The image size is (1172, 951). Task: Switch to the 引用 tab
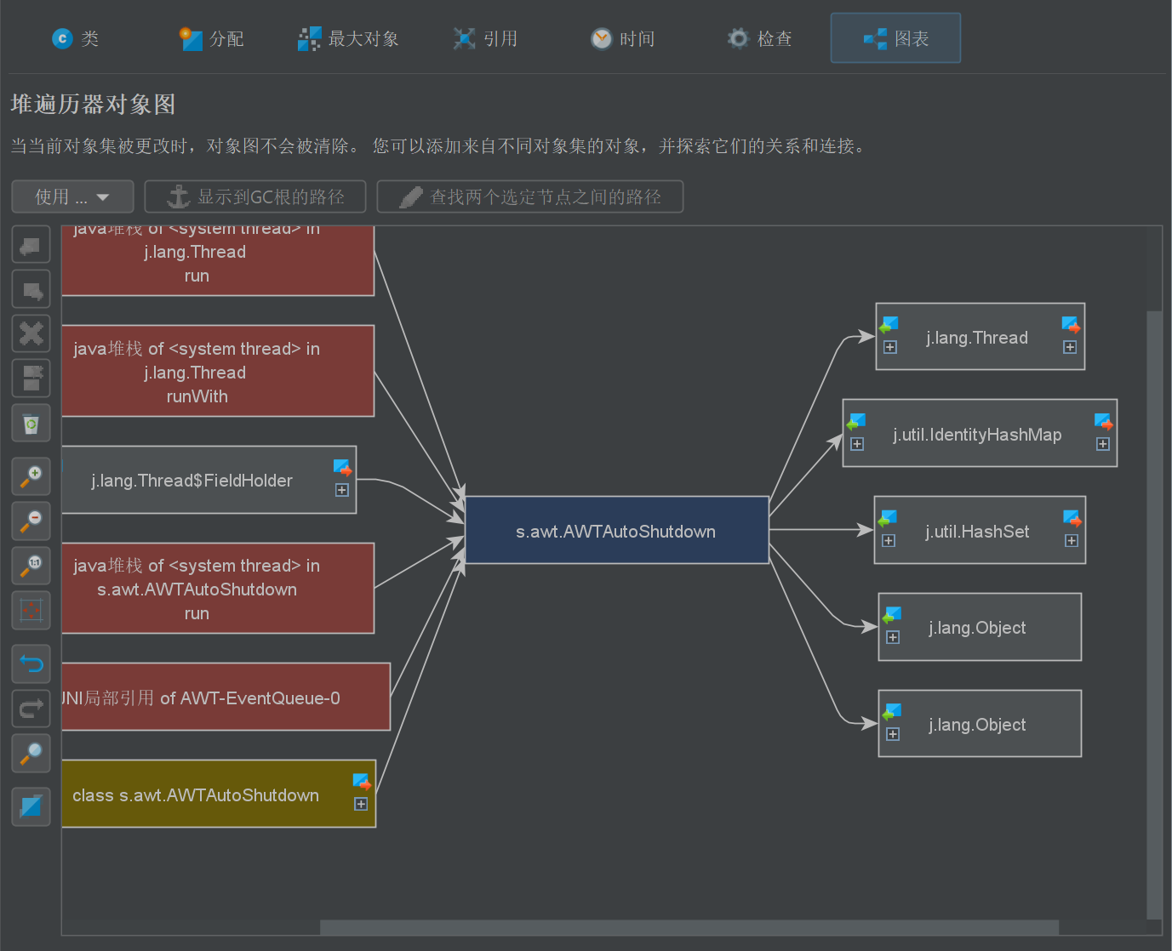pyautogui.click(x=486, y=38)
